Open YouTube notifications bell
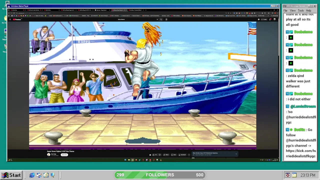This screenshot has height=180, width=320. pyautogui.click(x=270, y=19)
